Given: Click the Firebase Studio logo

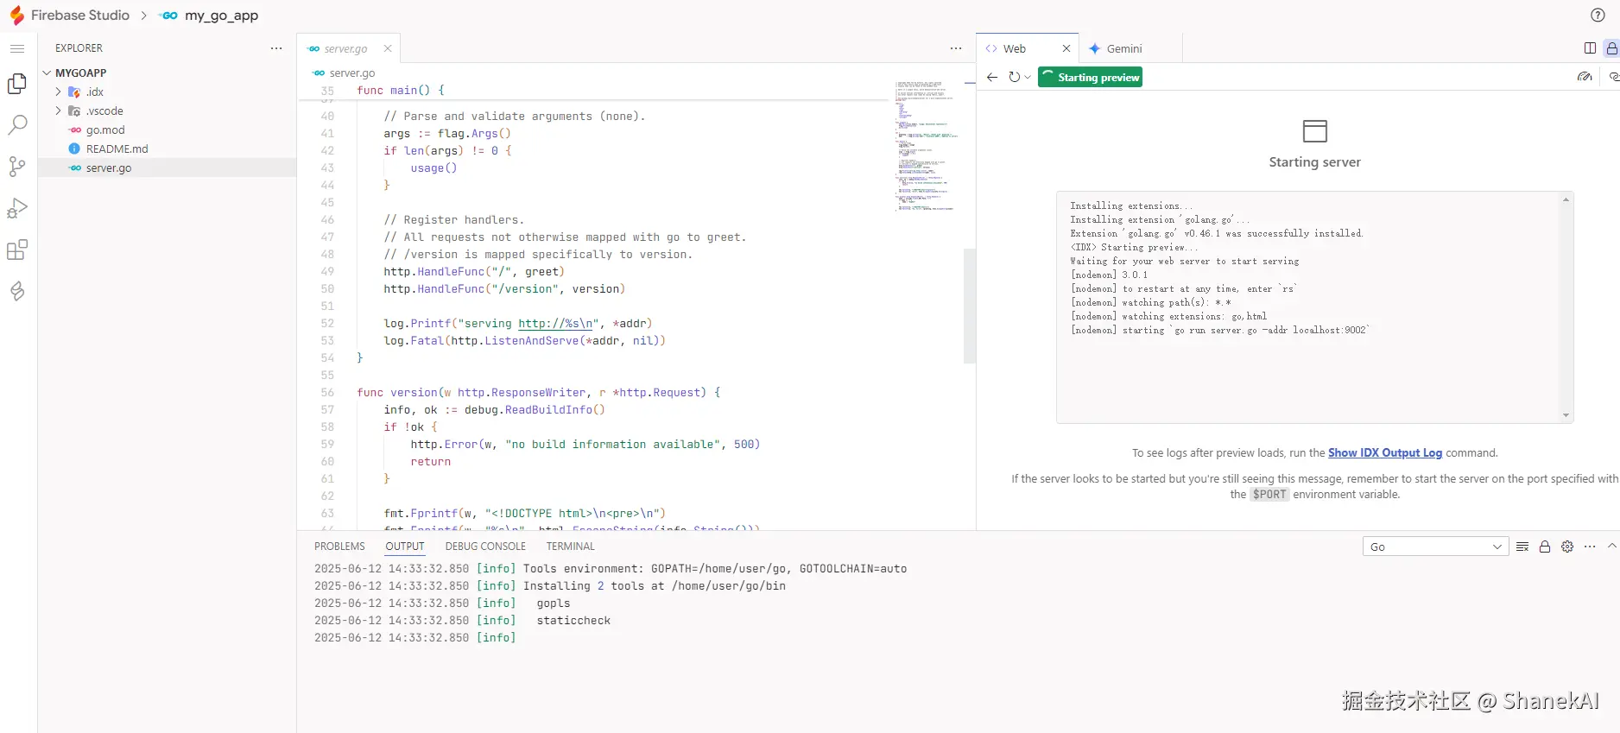Looking at the screenshot, I should [16, 16].
